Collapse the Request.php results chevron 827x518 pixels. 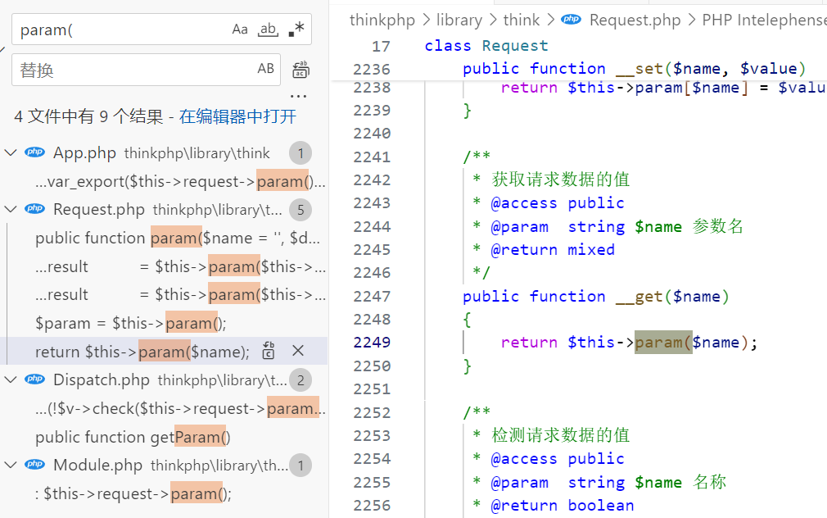11,210
